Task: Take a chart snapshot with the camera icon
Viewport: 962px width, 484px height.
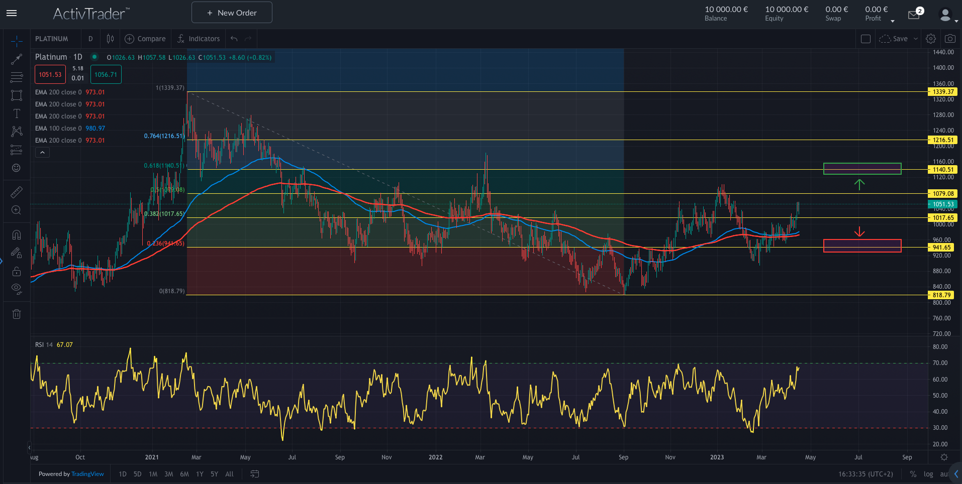Action: (950, 38)
